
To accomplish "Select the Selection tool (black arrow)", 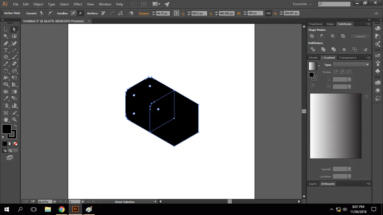I will click(6, 29).
